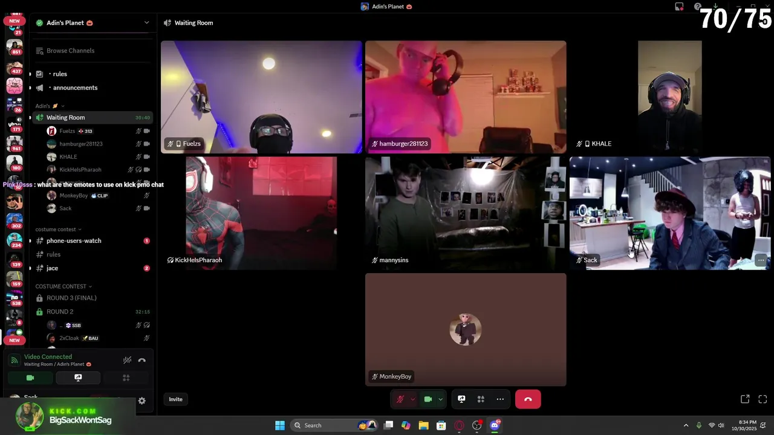Select MonkeyBoy in voice member list
774x435 pixels.
98,196
